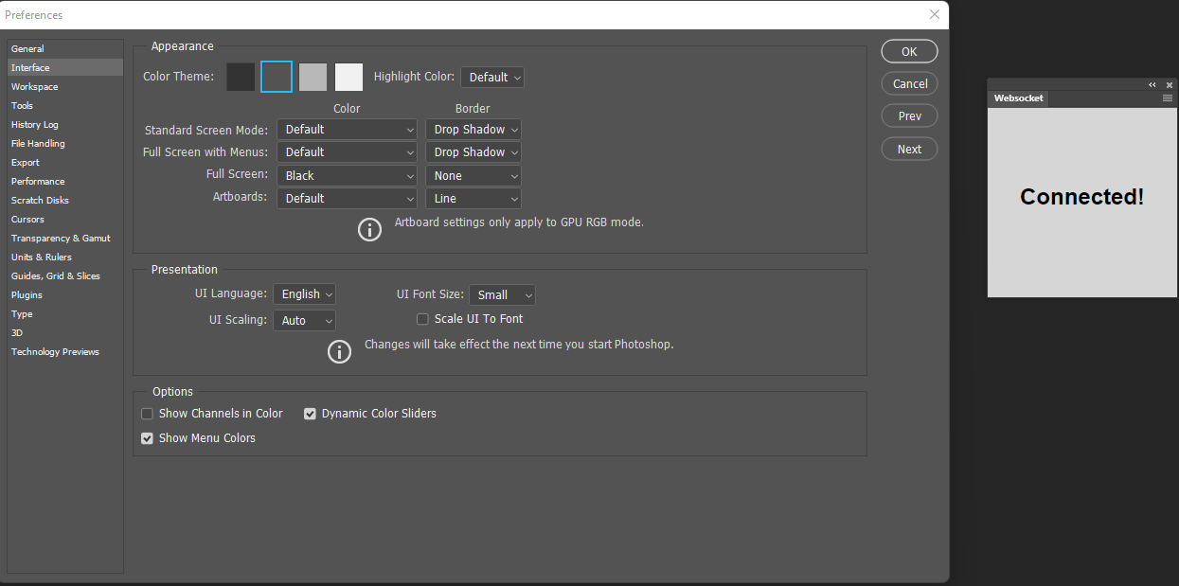Enable Scale UI To Font
Viewport: 1179px width, 586px height.
pos(422,319)
